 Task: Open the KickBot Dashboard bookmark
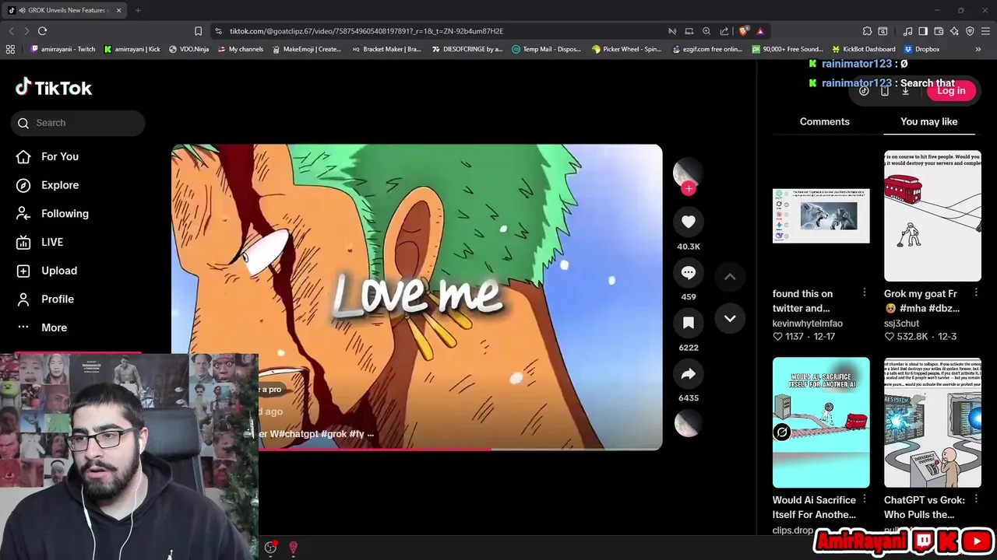pos(863,49)
